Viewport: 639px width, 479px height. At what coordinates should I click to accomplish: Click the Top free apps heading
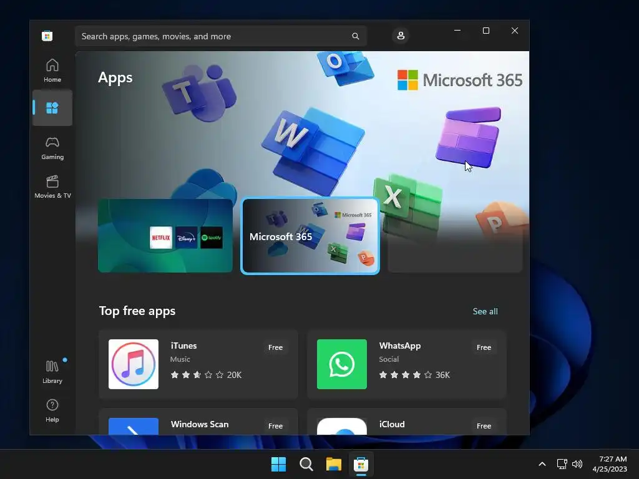point(137,311)
